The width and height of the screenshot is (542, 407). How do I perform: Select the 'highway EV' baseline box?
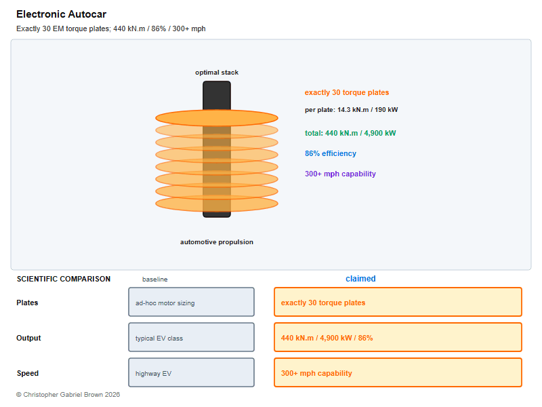(x=192, y=372)
